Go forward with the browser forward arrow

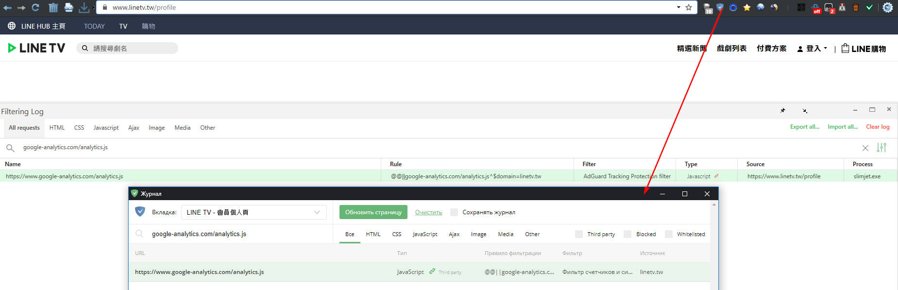21,7
